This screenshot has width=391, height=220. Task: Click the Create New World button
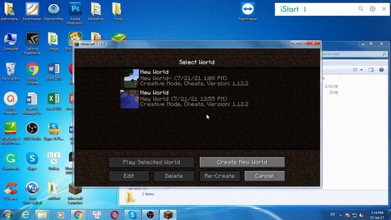(x=242, y=162)
